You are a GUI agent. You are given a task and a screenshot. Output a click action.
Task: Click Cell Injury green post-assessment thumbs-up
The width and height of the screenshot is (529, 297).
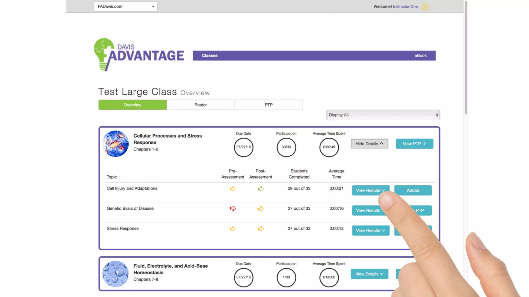pos(261,188)
